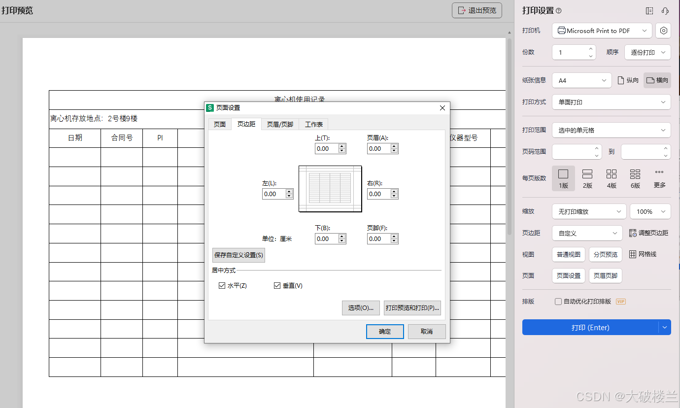Click the 页脚(F) footer margin field
The height and width of the screenshot is (408, 680).
[378, 239]
